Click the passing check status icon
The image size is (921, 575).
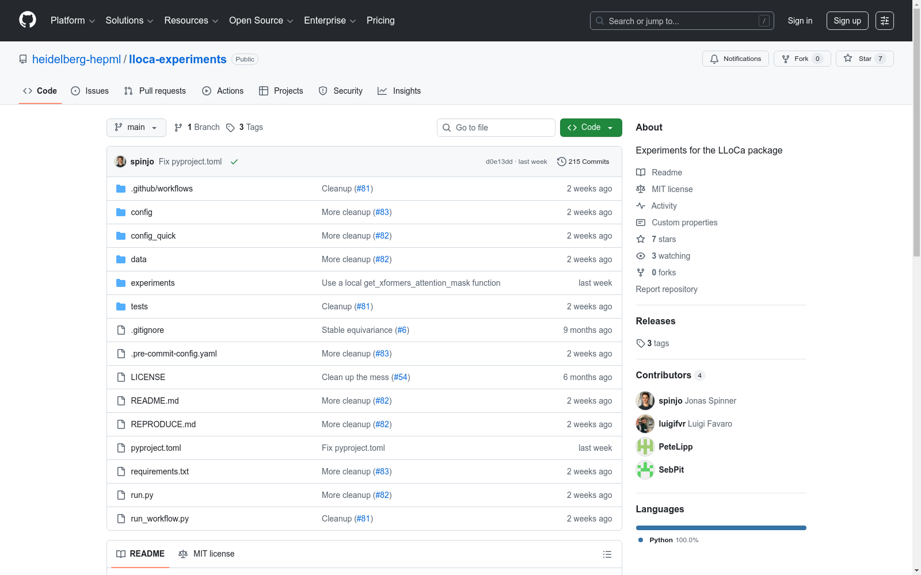coord(234,162)
